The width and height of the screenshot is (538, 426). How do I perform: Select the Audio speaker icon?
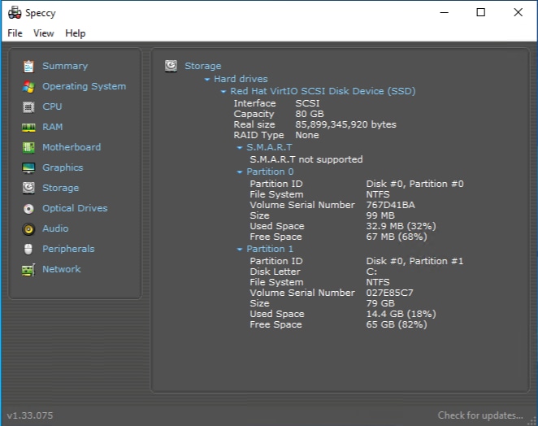[28, 228]
